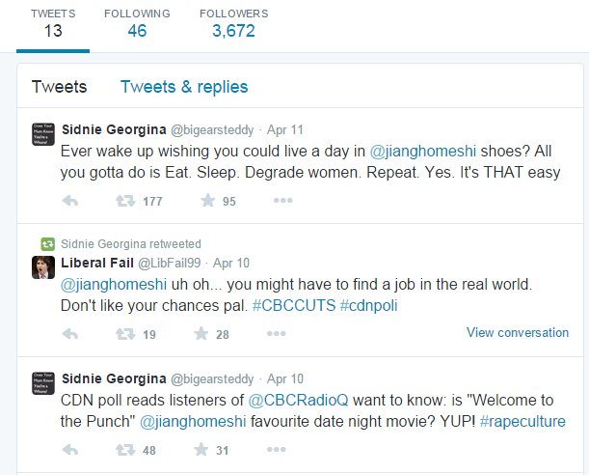Open the #rapeculture hashtag link
This screenshot has height=475, width=589.
click(522, 422)
